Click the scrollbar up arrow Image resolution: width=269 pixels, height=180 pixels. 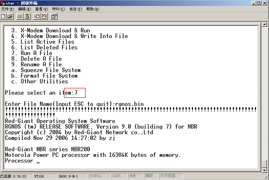pyautogui.click(x=264, y=24)
